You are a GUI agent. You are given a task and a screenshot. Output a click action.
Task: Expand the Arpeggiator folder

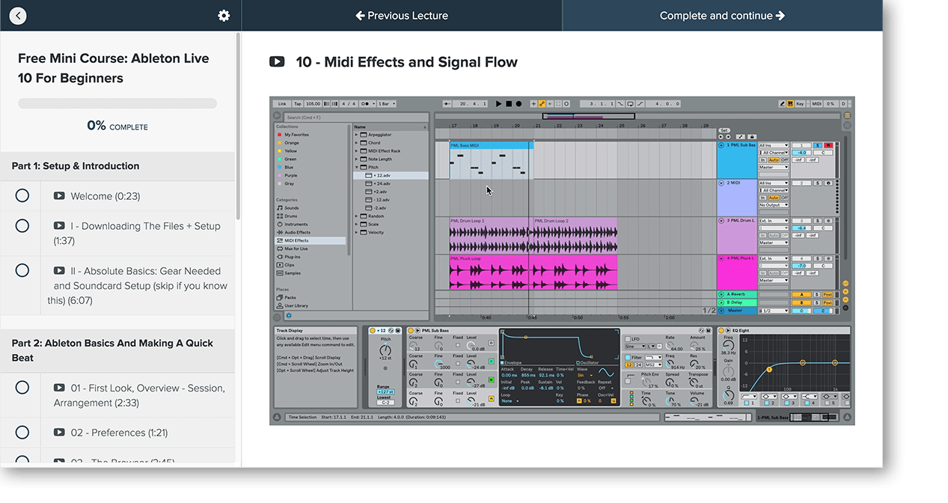click(x=357, y=135)
